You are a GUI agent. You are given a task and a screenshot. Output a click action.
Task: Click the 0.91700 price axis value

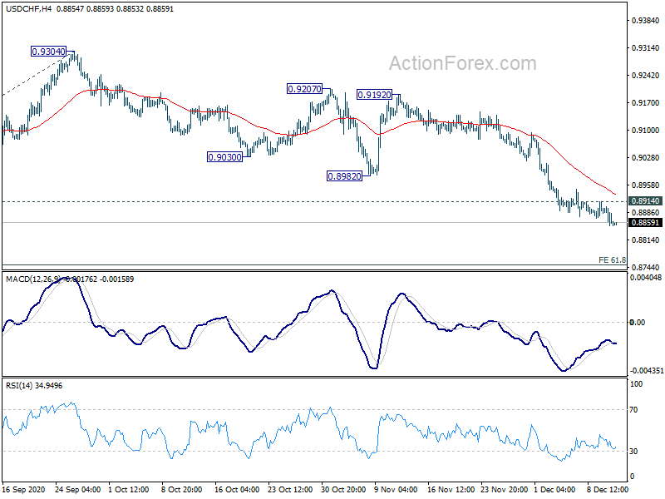pos(645,103)
